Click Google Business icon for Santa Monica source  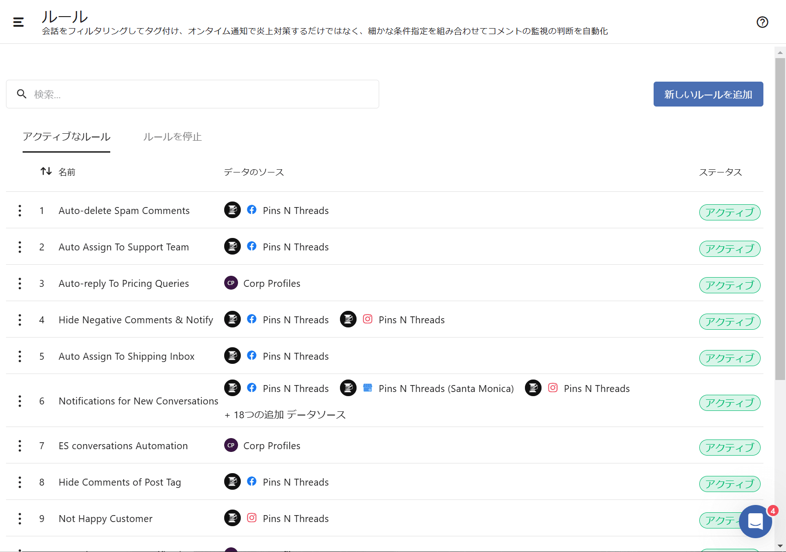368,388
